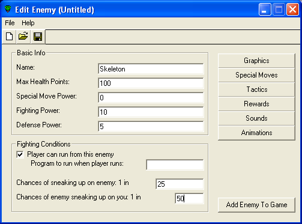Click the Tactics button

pos(256,89)
